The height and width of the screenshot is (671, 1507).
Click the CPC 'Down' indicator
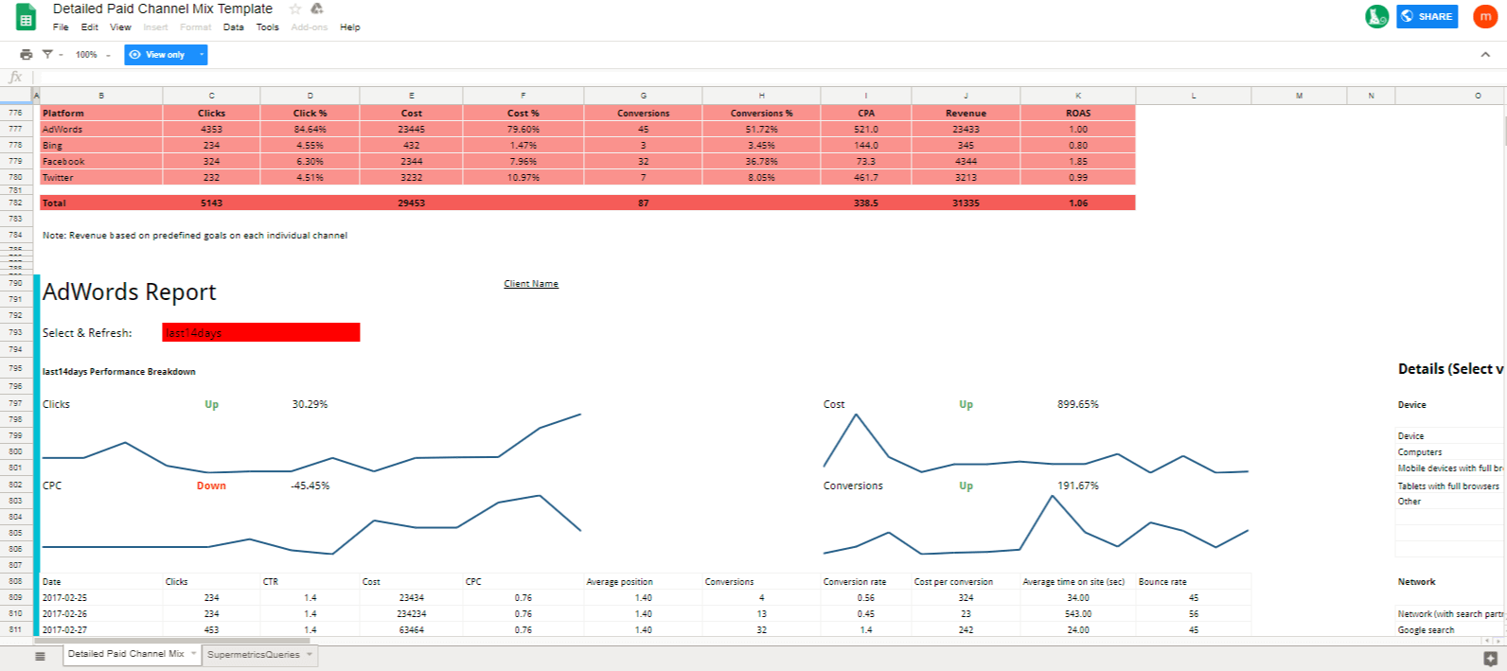[211, 486]
